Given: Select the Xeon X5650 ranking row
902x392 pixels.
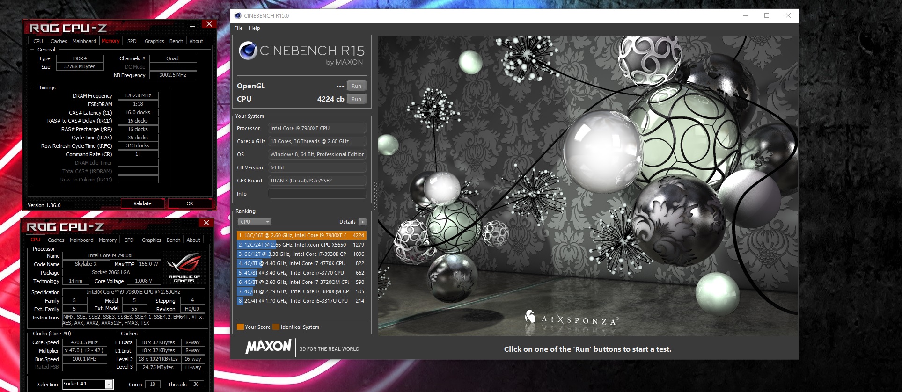Looking at the screenshot, I should point(301,245).
